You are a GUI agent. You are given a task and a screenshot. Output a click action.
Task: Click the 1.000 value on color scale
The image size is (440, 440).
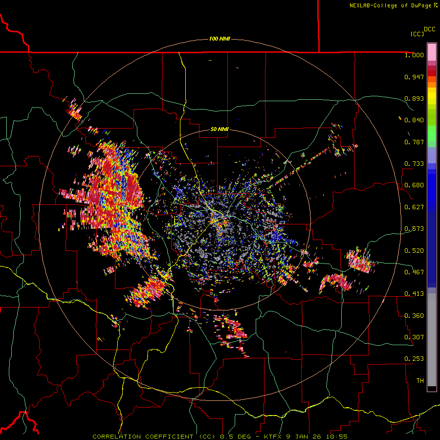414,55
